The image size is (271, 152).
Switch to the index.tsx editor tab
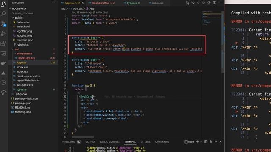point(156,3)
